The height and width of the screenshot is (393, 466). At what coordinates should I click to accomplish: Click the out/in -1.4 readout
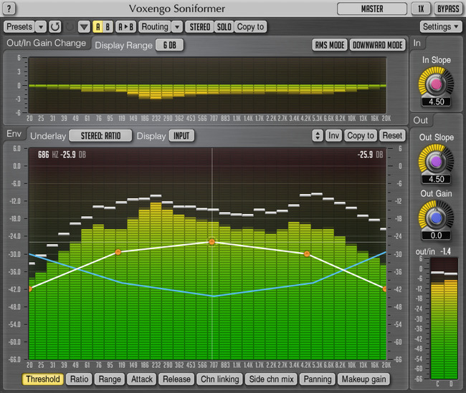(x=433, y=251)
